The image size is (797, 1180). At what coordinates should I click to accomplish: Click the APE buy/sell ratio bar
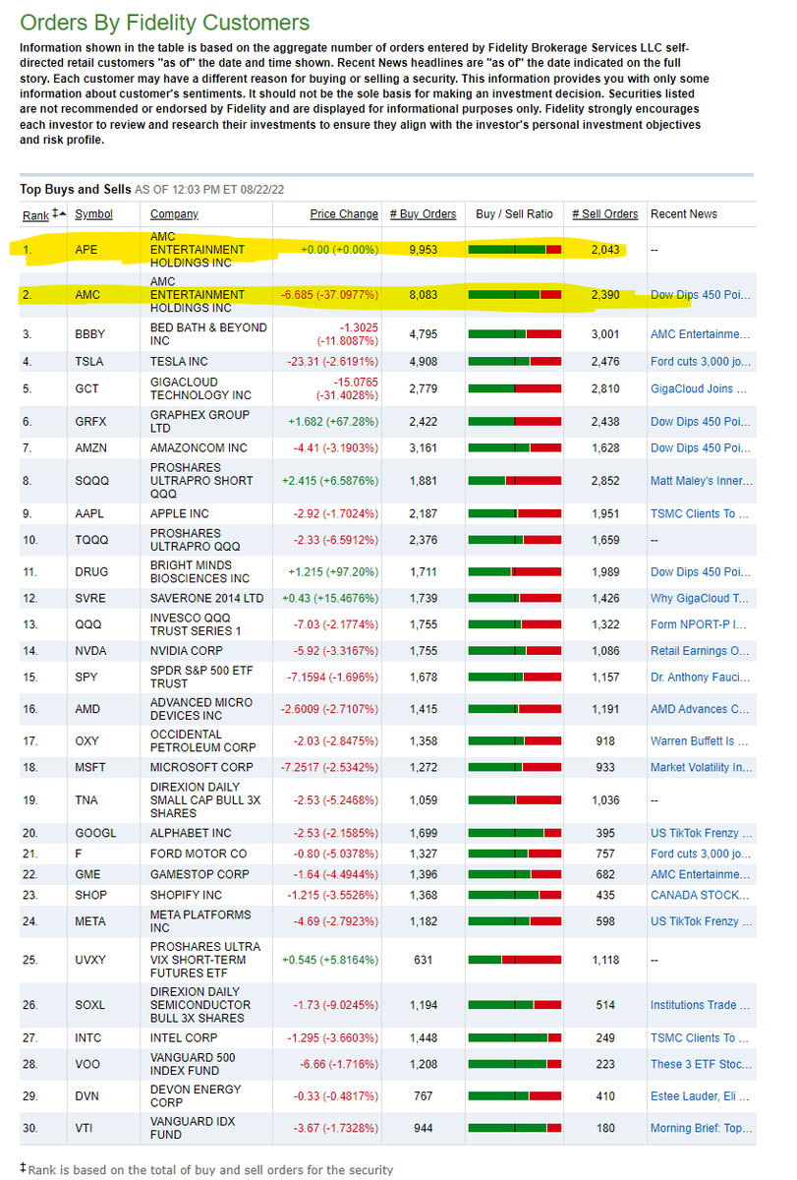pos(515,250)
